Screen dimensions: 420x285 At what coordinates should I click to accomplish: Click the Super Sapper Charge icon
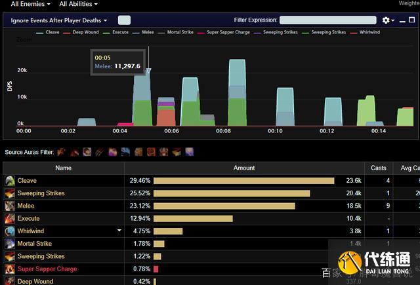(x=10, y=269)
